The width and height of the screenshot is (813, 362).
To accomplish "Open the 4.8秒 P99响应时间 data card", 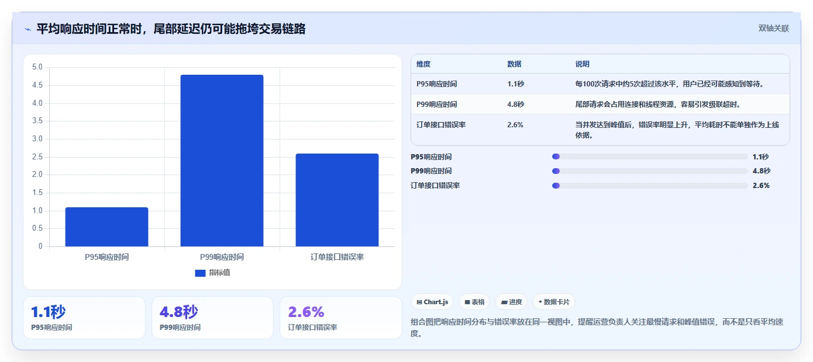I will click(212, 318).
